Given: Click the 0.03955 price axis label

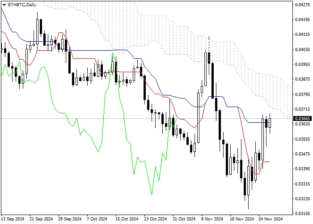Looking at the screenshot, I should pos(303,65).
